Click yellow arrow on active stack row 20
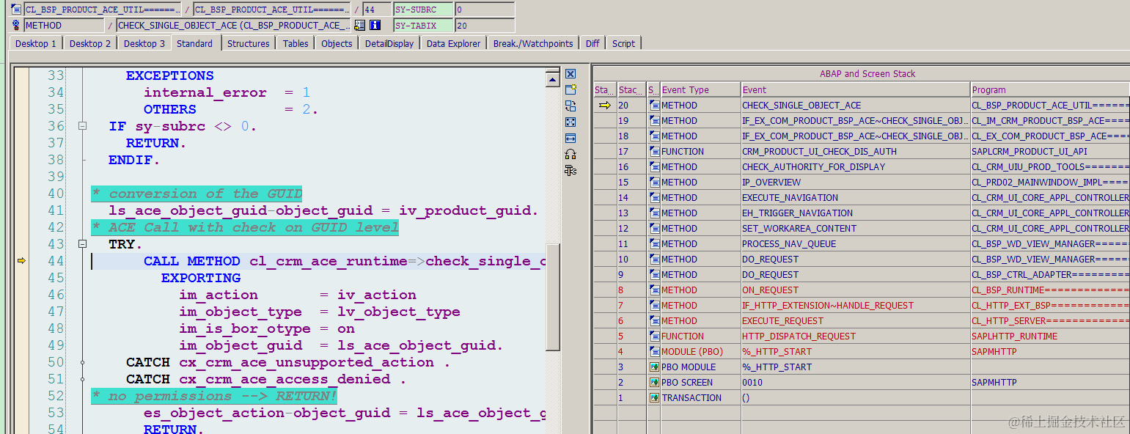 coord(605,106)
